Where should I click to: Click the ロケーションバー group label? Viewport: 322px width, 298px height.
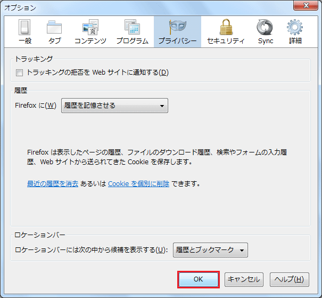pyautogui.click(x=39, y=235)
